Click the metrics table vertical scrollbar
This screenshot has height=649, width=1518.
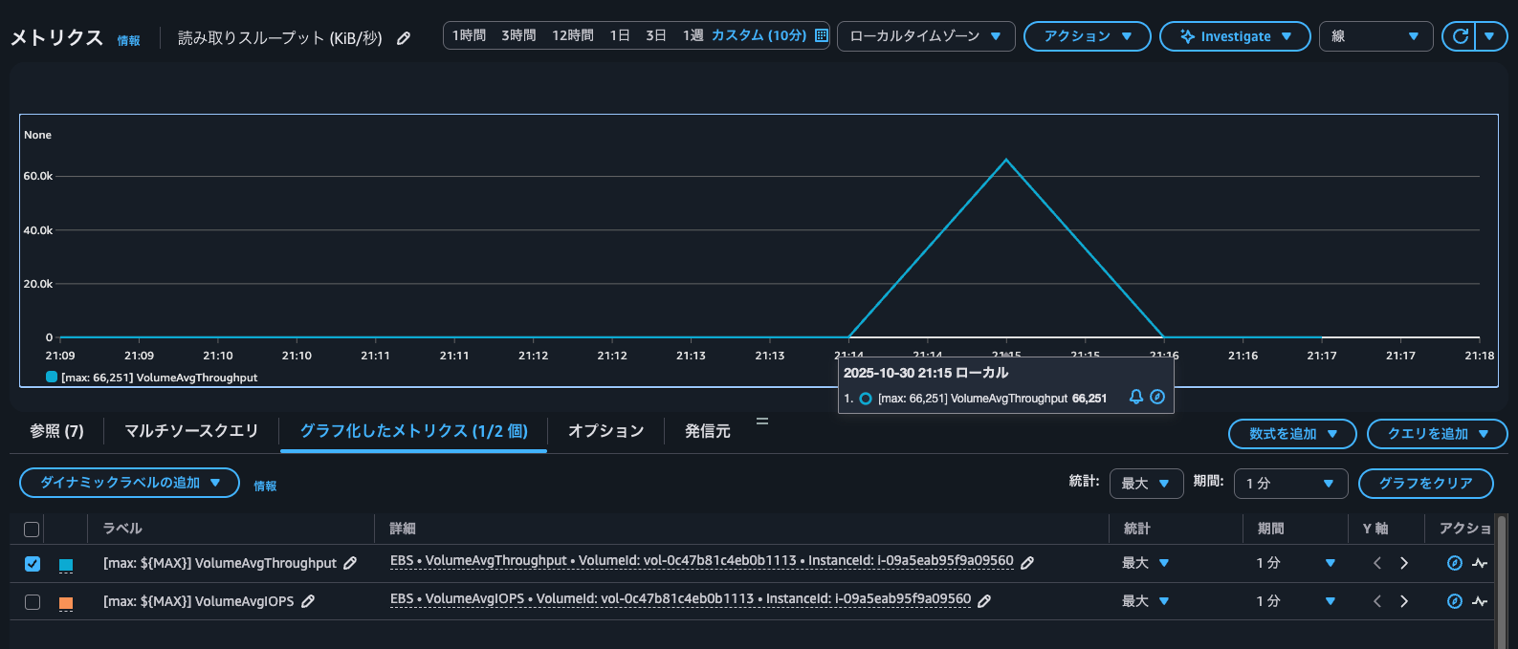click(x=1501, y=581)
